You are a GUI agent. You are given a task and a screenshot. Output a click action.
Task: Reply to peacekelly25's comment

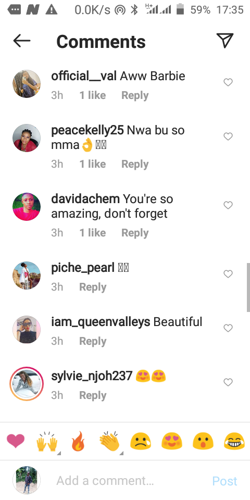[x=135, y=164]
